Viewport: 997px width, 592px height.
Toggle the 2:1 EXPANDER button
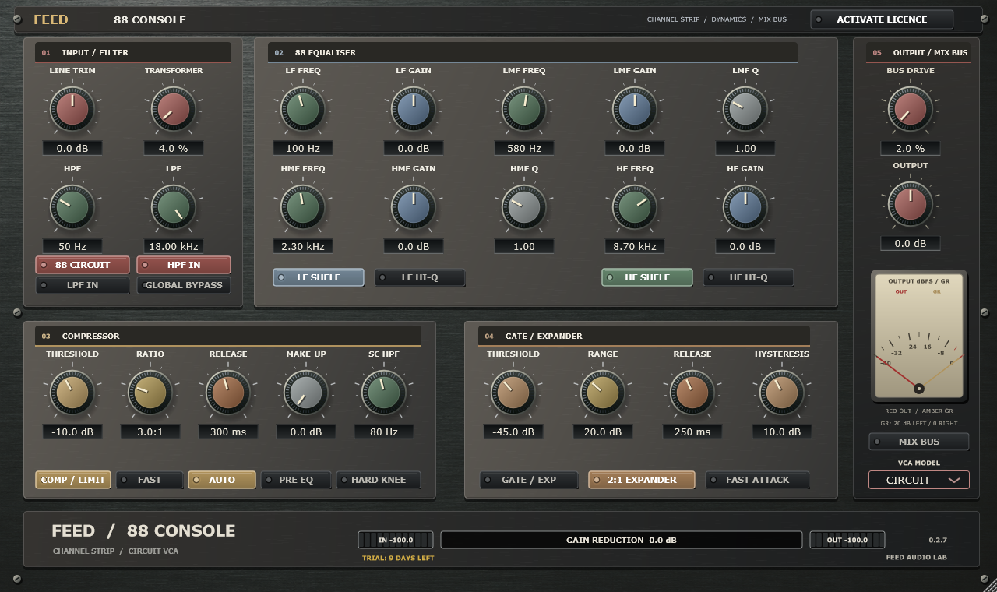(642, 480)
